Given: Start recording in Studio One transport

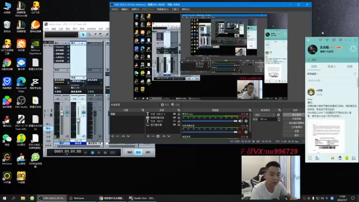Looking at the screenshot, I should click(x=105, y=153).
